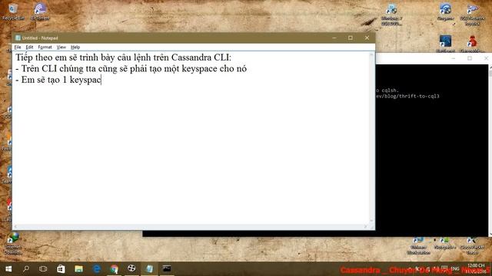Open Notepad Help menu
This screenshot has height=276, width=492.
[x=75, y=47]
